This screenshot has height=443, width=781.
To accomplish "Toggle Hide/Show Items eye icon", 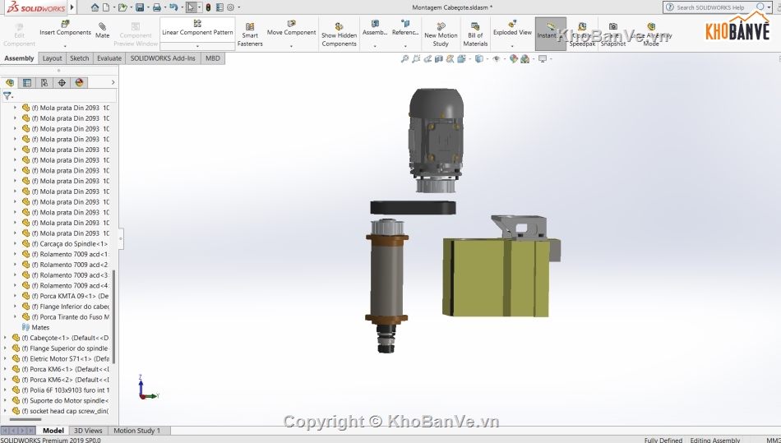I will pyautogui.click(x=496, y=58).
